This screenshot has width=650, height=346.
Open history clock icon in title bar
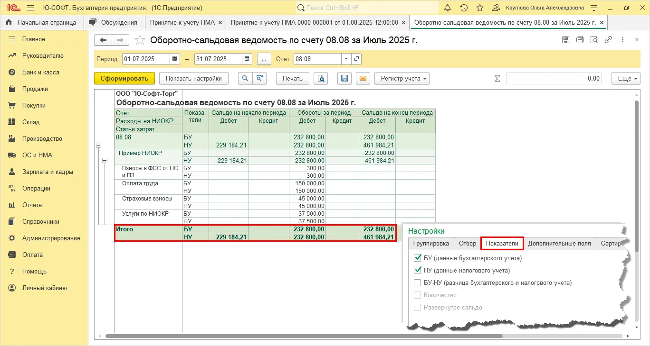464,8
